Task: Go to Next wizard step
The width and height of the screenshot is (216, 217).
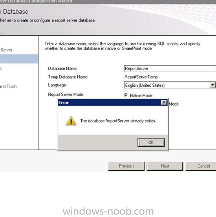Action: [165, 166]
